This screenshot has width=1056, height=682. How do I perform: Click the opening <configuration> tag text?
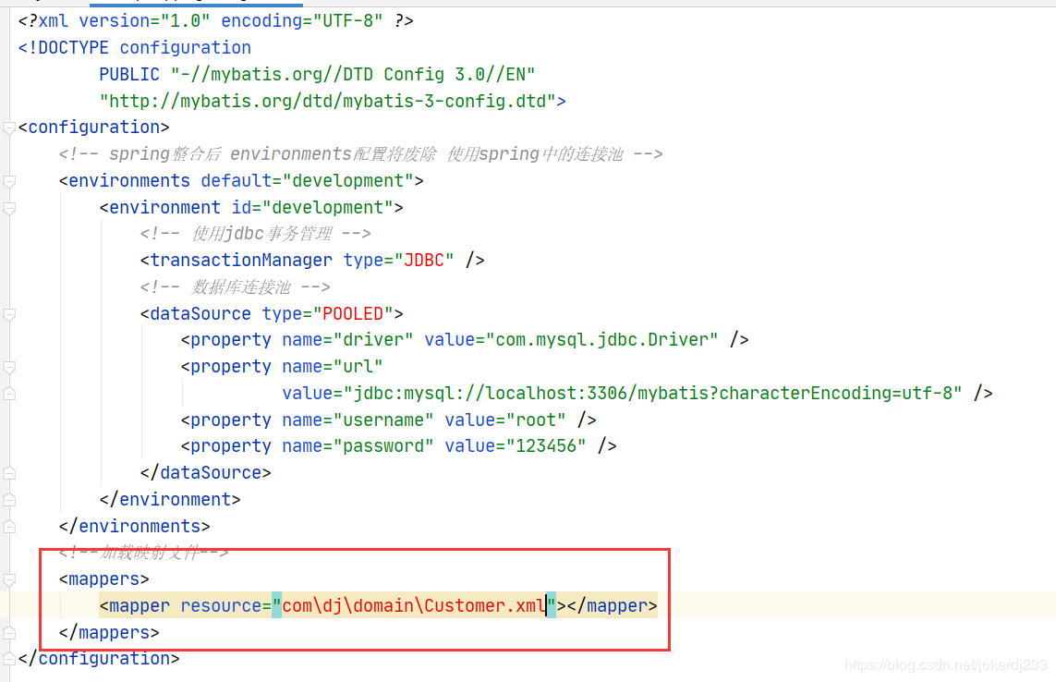pos(93,128)
